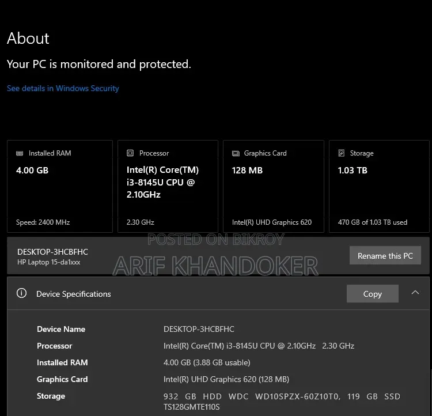
Task: Click Intel(R) UHD Graphics 620 card text
Action: tap(272, 222)
